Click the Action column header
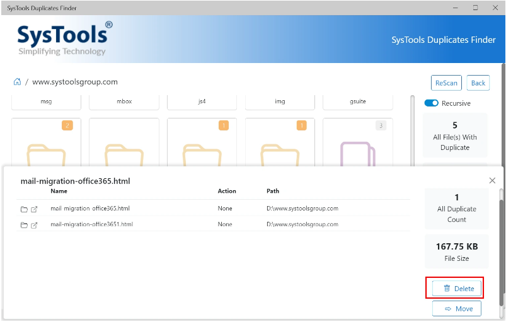This screenshot has width=506, height=322. click(x=227, y=191)
